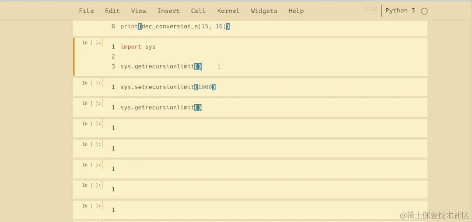Open the Edit menu

(x=112, y=11)
